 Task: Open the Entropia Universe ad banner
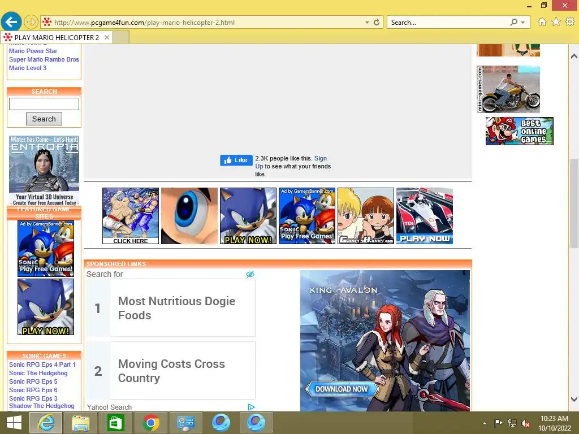point(44,171)
